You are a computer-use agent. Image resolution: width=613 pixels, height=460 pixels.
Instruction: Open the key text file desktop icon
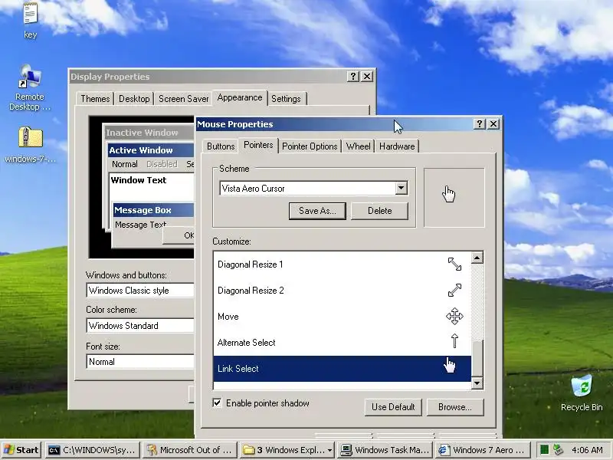pyautogui.click(x=30, y=20)
